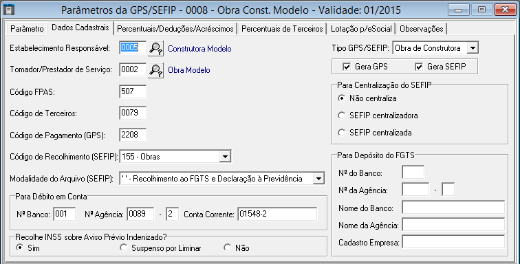Toggle the Gera GPS checkbox
Image resolution: width=520 pixels, height=264 pixels.
click(x=347, y=67)
